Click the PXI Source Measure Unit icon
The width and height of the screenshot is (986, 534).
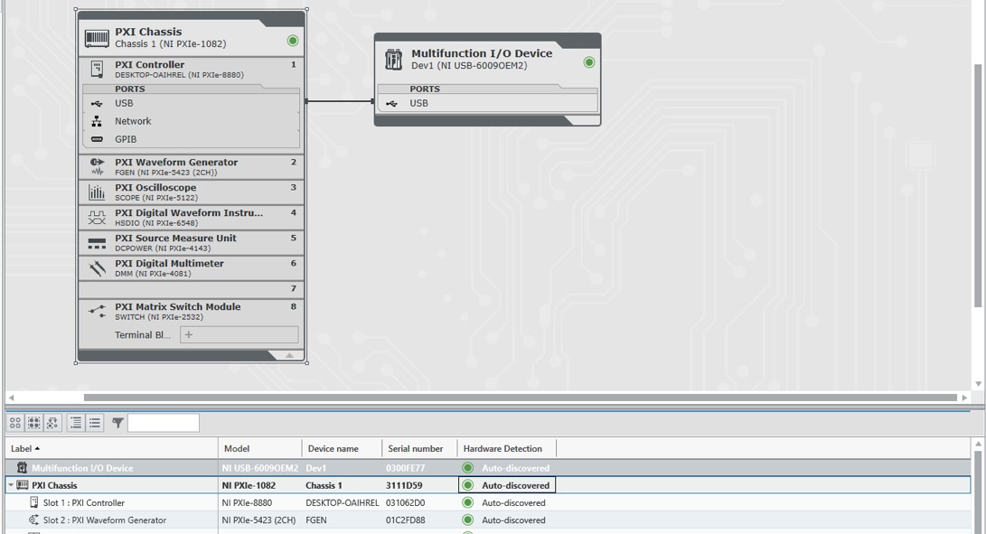click(97, 243)
